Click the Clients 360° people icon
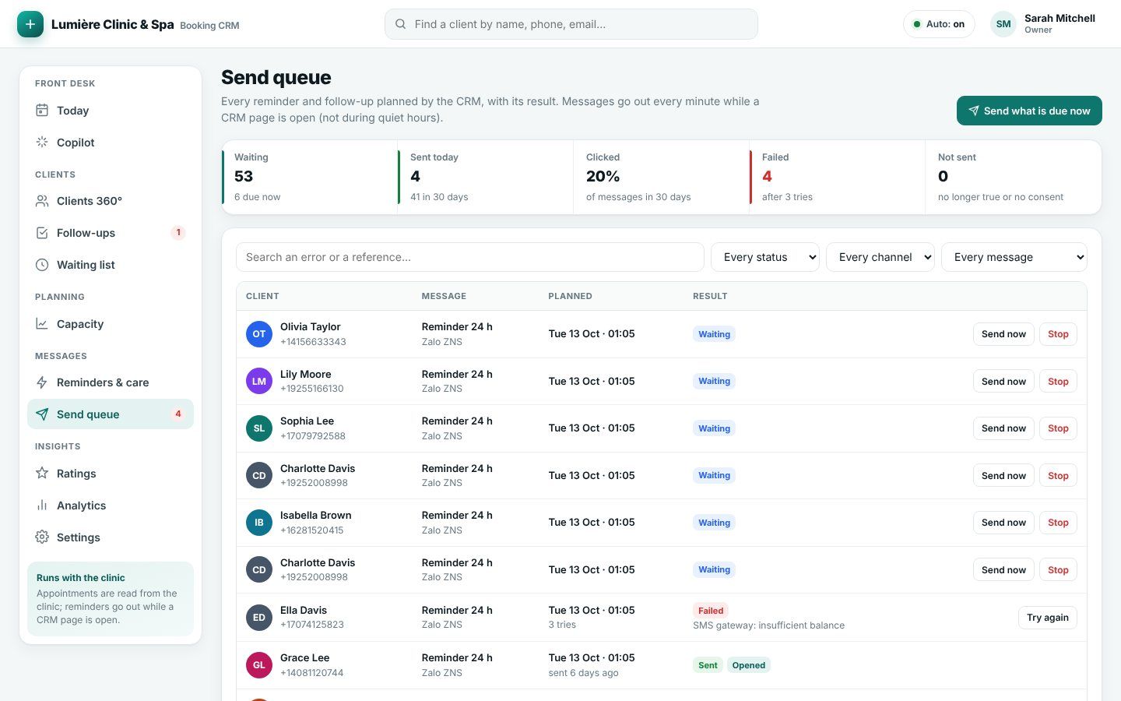The height and width of the screenshot is (701, 1121). 42,201
